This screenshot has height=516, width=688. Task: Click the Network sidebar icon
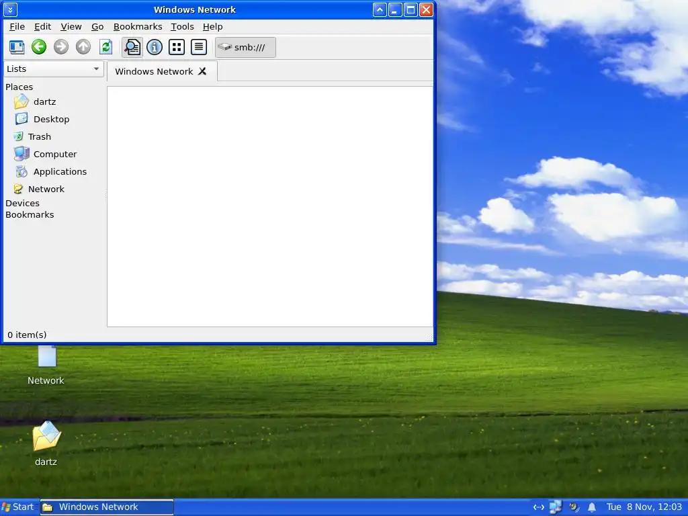(x=18, y=189)
